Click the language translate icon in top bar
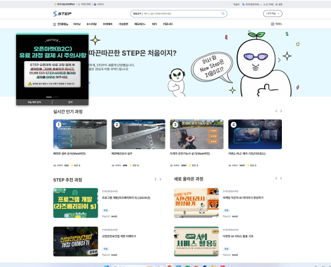The image size is (331, 267). (x=243, y=4)
